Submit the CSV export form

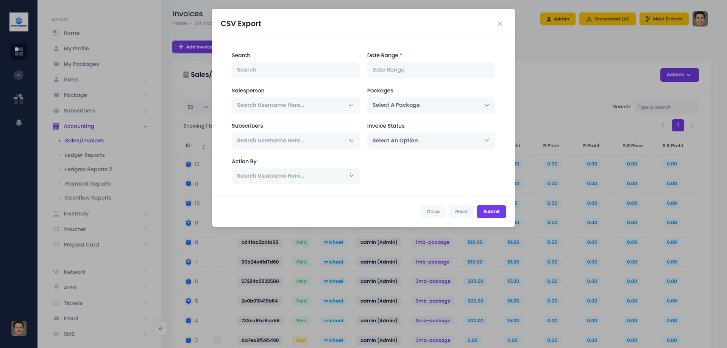[x=491, y=212]
